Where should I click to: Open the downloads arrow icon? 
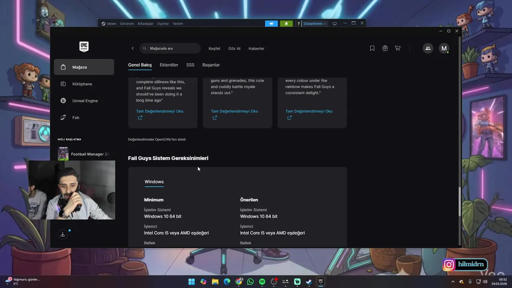coord(63,234)
